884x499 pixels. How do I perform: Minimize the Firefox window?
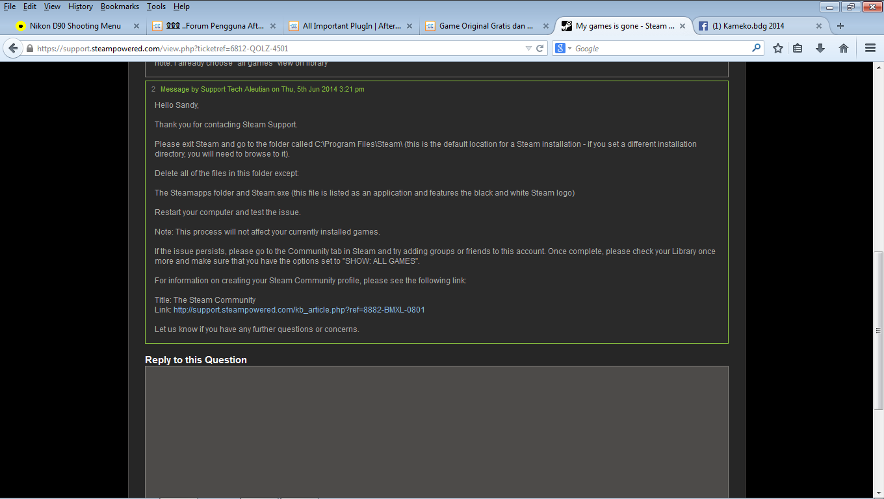(x=829, y=6)
